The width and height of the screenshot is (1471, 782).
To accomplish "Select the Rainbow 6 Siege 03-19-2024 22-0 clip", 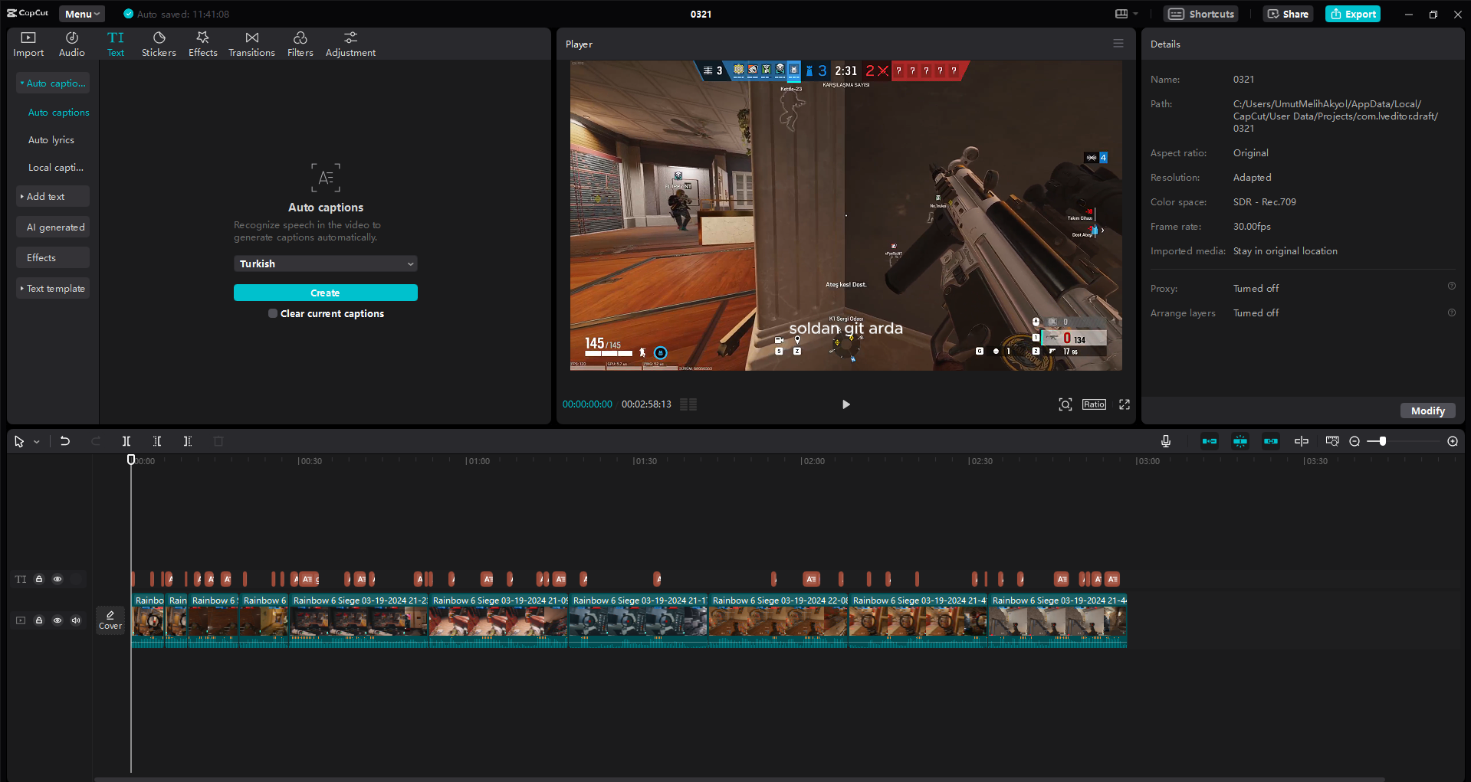I will click(778, 620).
